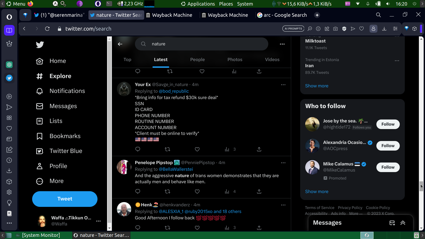Open Henk's profile picture
This screenshot has width=425, height=239.
pos(124,209)
